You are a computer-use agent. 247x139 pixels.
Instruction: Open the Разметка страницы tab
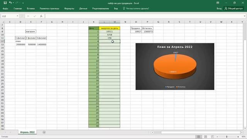click(x=49, y=8)
